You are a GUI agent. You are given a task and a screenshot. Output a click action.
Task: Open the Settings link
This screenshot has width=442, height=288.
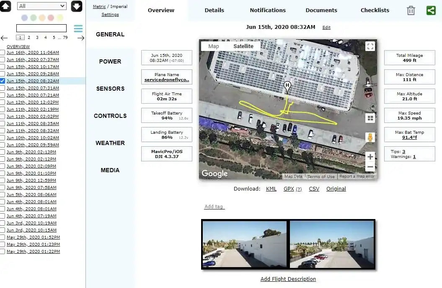coord(110,15)
